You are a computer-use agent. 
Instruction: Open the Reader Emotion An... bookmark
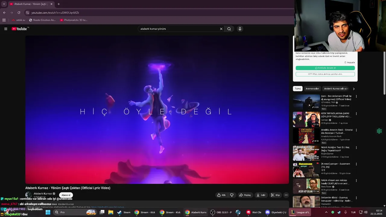pos(42,20)
